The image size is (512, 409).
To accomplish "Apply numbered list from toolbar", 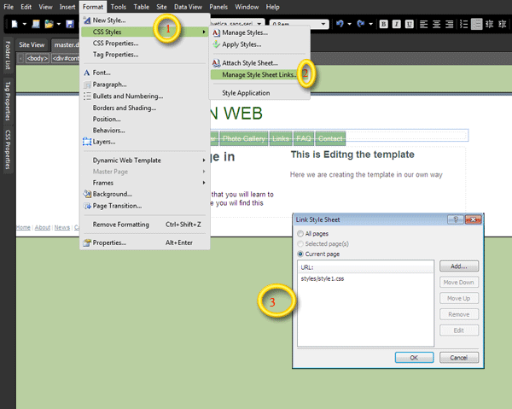I will [463, 24].
